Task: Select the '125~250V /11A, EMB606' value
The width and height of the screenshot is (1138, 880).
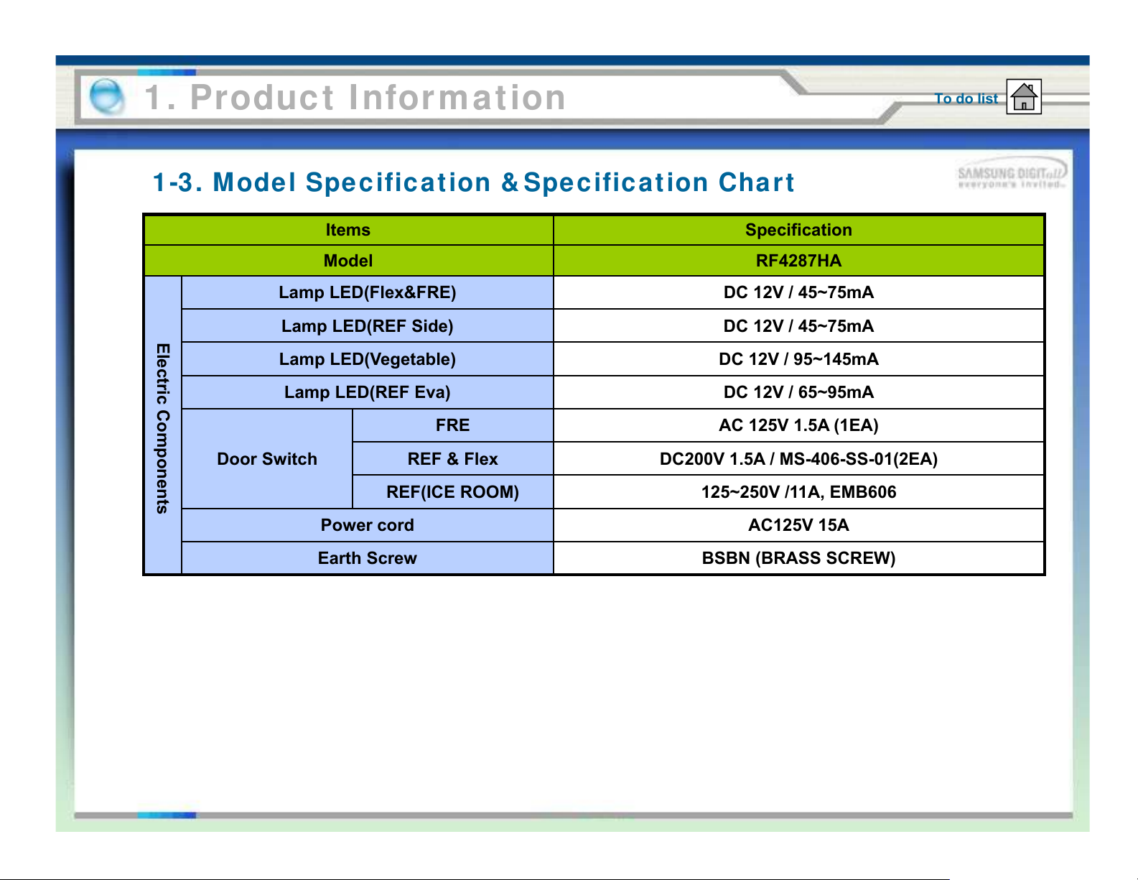Action: (798, 492)
